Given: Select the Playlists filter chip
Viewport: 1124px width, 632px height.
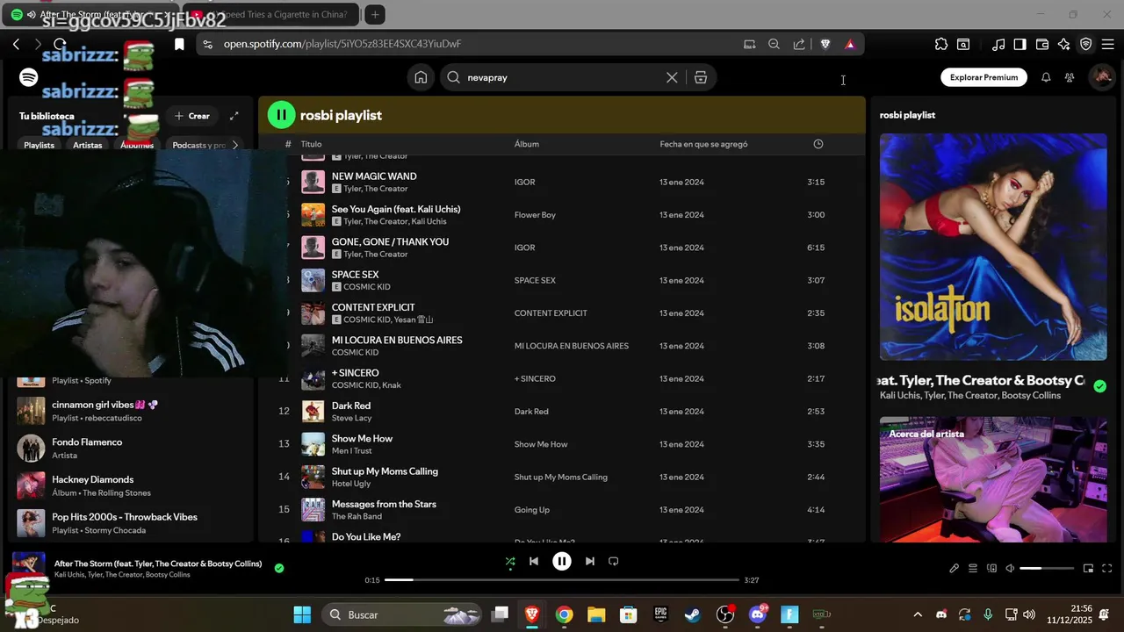Looking at the screenshot, I should pos(39,145).
